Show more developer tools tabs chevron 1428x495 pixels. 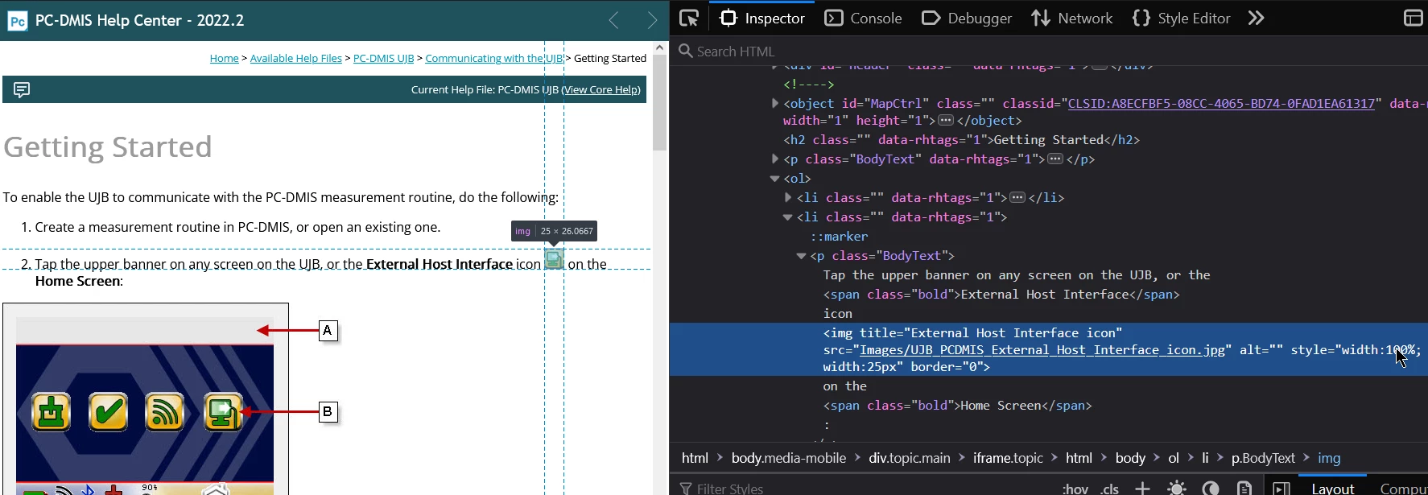tap(1256, 18)
